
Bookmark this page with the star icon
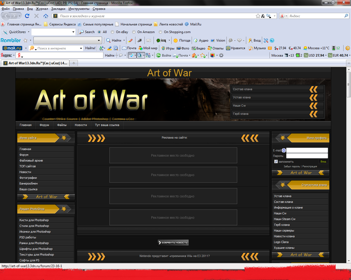click(258, 16)
